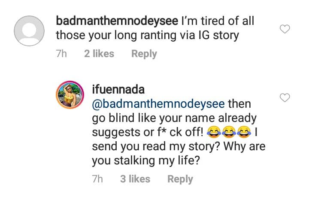Click the 7h timestamp under ifuennada's reply
The width and height of the screenshot is (309, 200).
tap(98, 179)
